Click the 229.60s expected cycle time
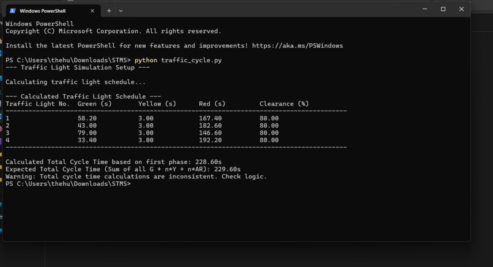 (x=228, y=169)
